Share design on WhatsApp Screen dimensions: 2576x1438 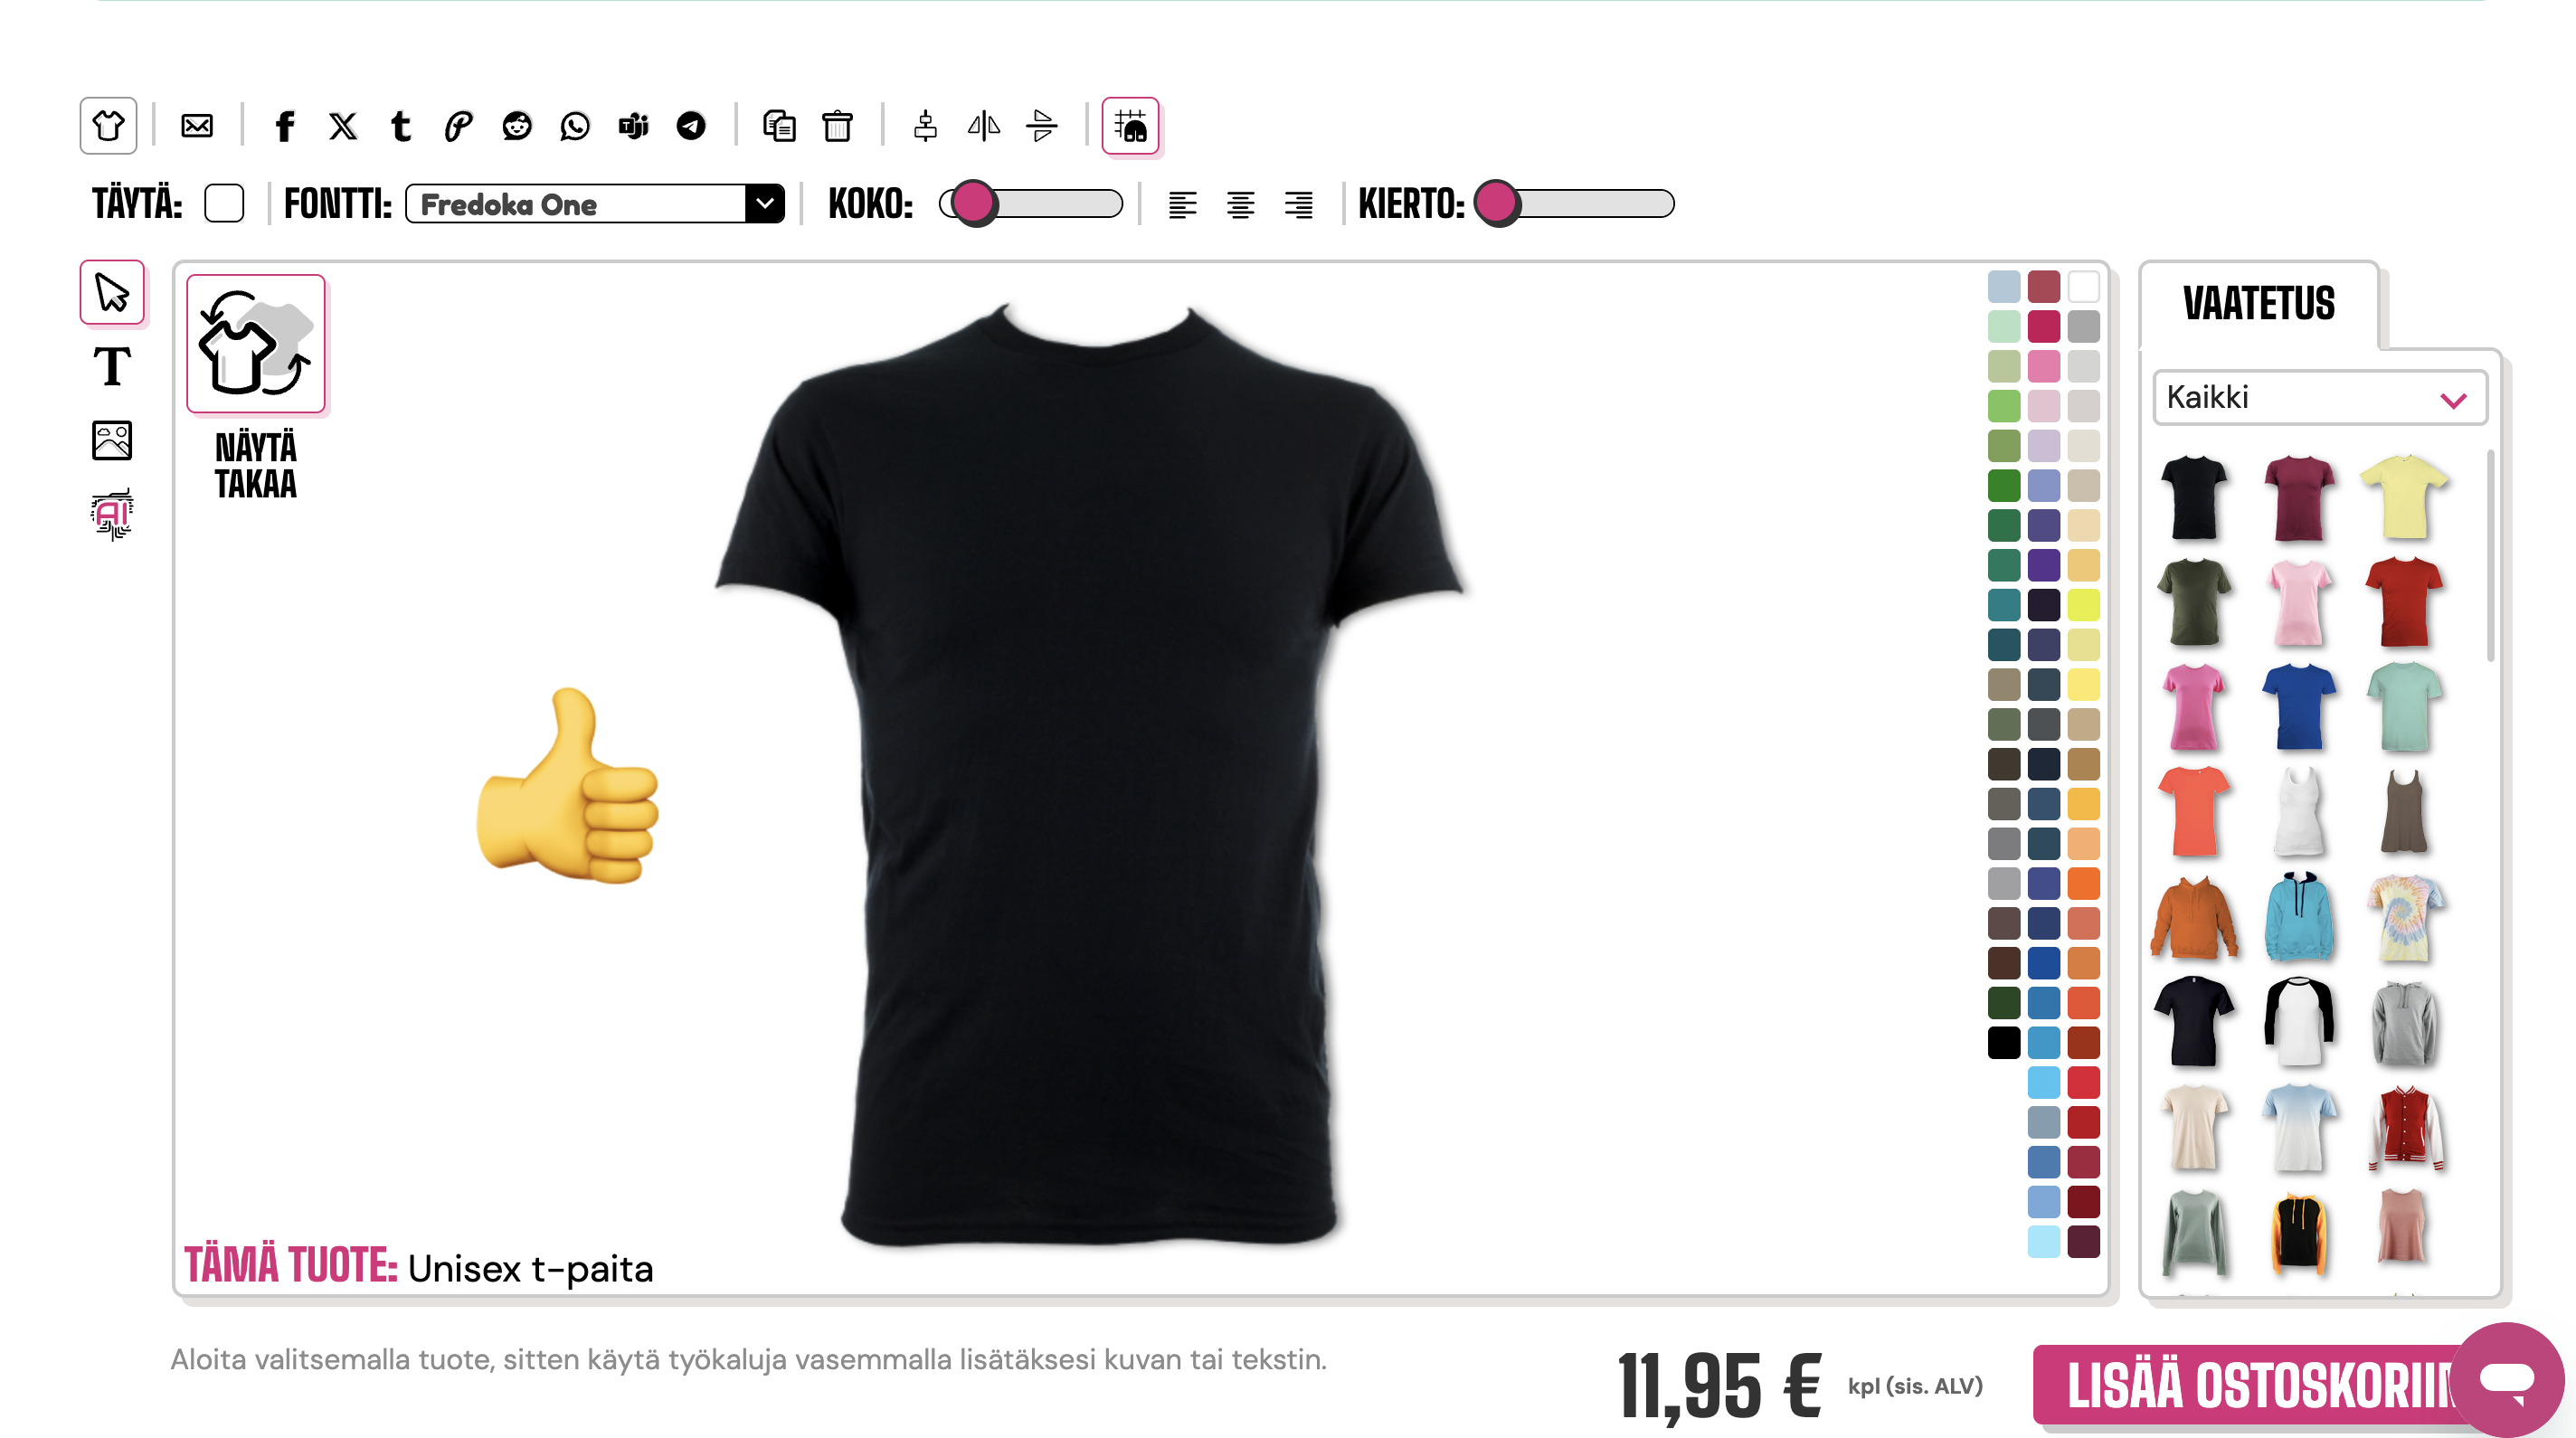(575, 126)
